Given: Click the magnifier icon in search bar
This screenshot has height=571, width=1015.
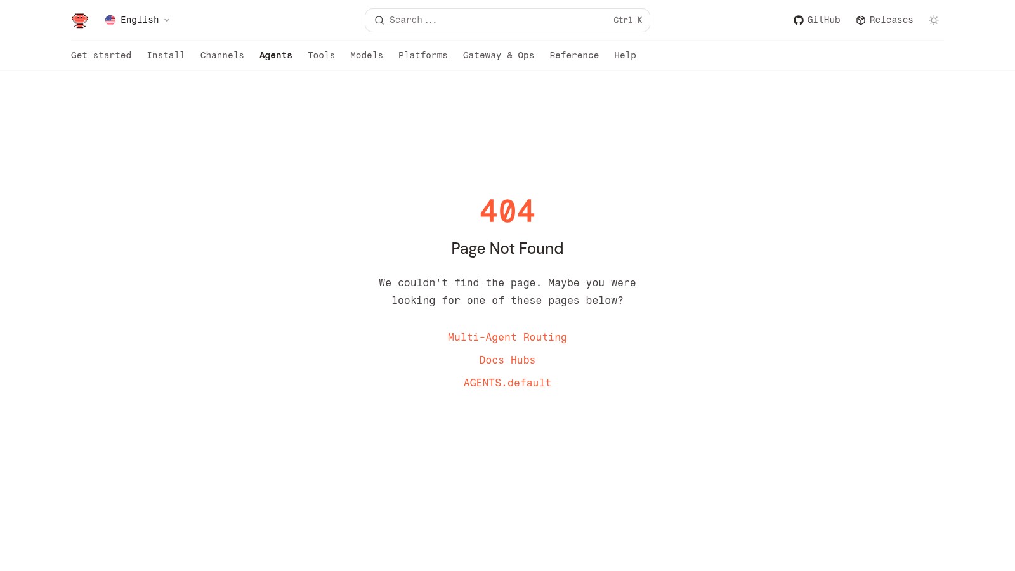Looking at the screenshot, I should (x=379, y=20).
